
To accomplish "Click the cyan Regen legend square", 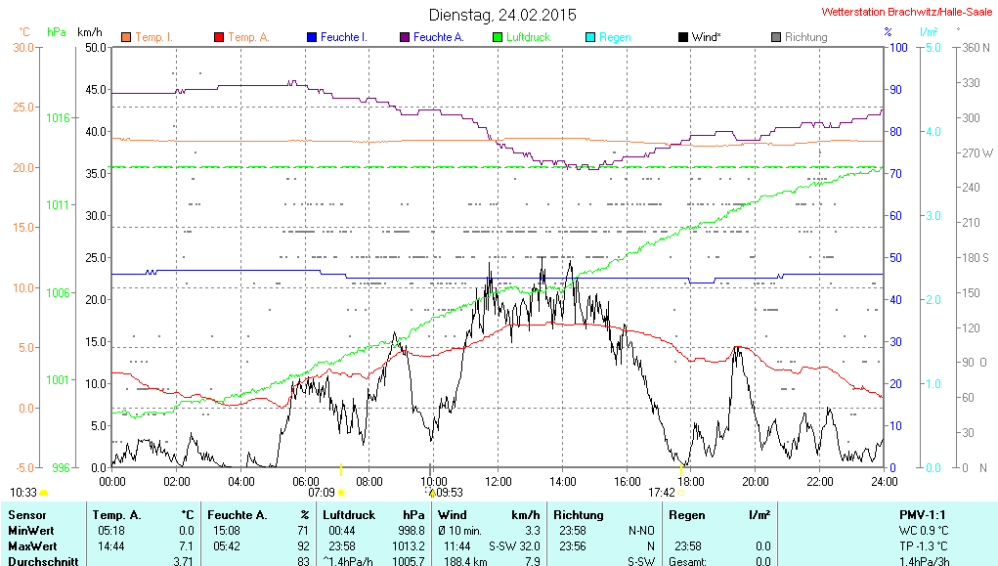I will point(590,37).
